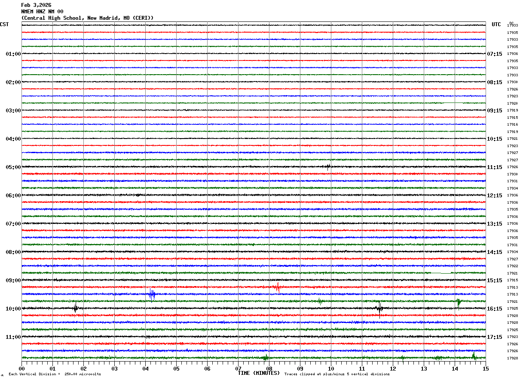
Task: Click the Feb 3, 2026 date header
Action: coord(36,5)
